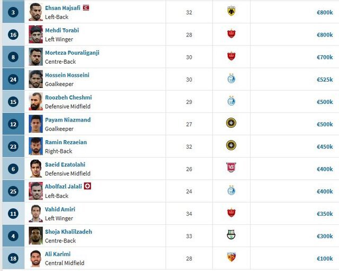Open the club crest in Ali Karimi's row

pos(231,257)
